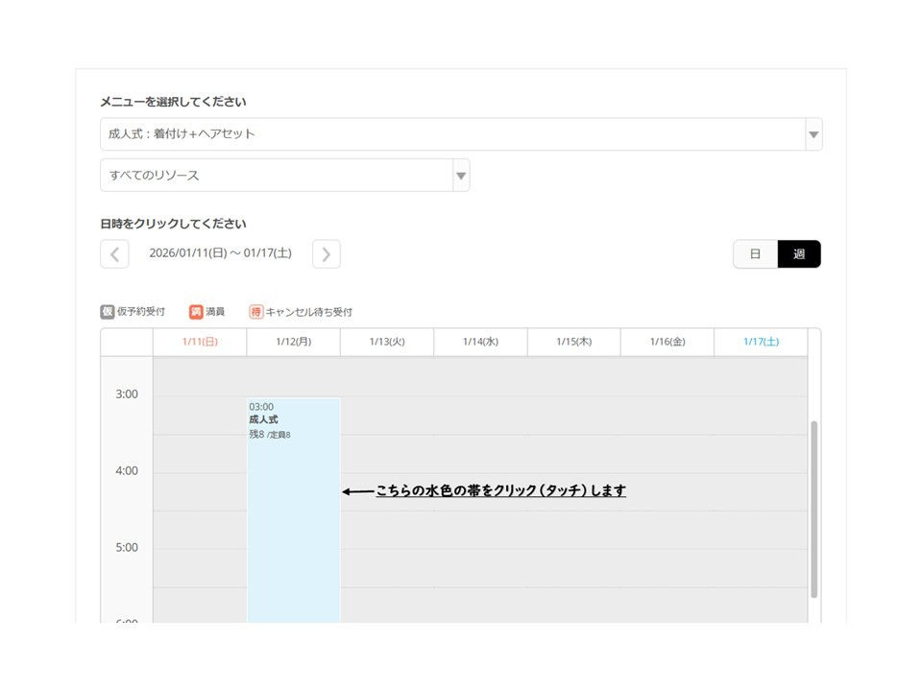Click the arrow of the resource dropdown
This screenshot has width=922, height=691.
point(461,176)
